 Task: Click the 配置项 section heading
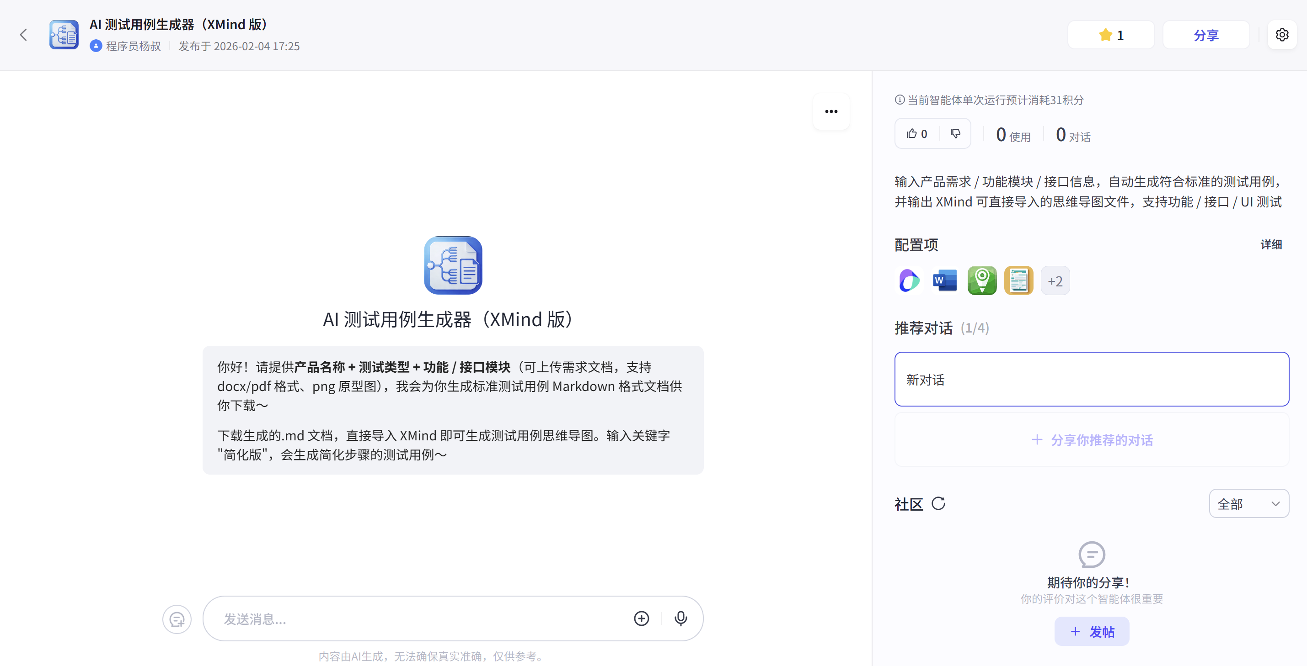click(x=916, y=245)
